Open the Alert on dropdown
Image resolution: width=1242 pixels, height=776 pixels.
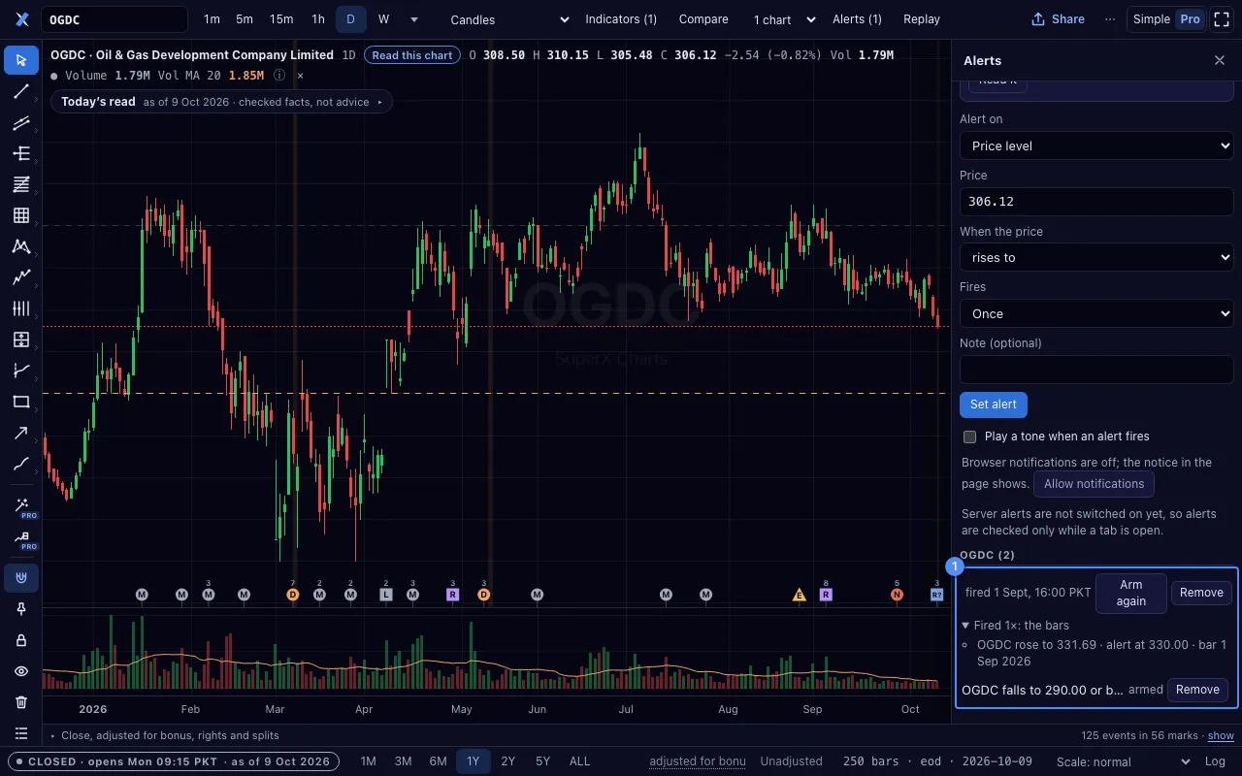point(1096,145)
